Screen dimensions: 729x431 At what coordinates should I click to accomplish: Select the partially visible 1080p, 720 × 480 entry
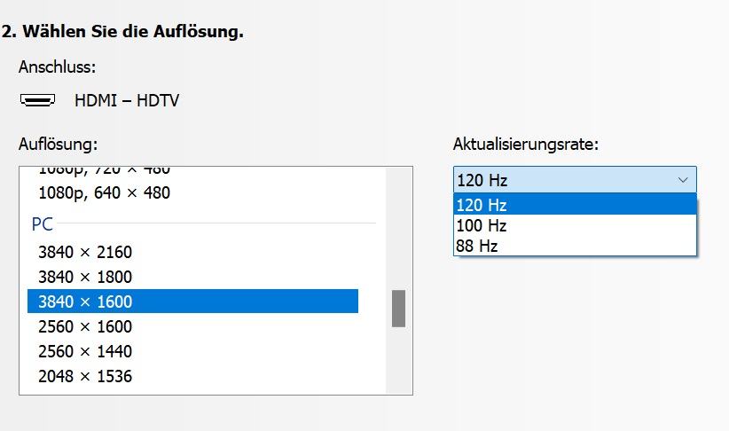point(104,170)
